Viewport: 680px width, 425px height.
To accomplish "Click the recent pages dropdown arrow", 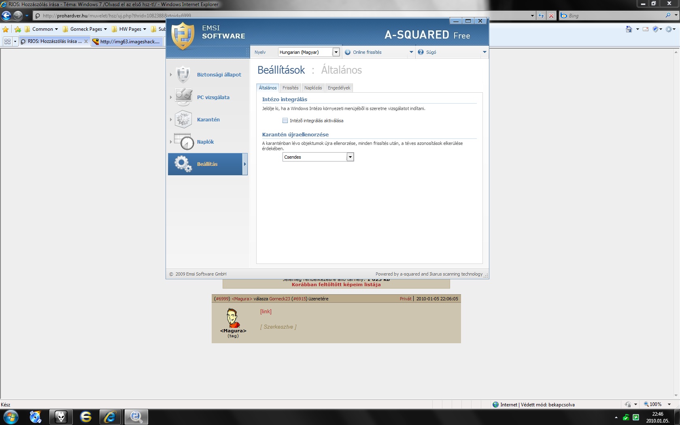I will (27, 16).
